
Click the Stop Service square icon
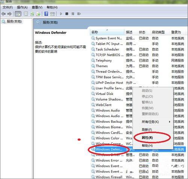pyautogui.click(x=67, y=14)
